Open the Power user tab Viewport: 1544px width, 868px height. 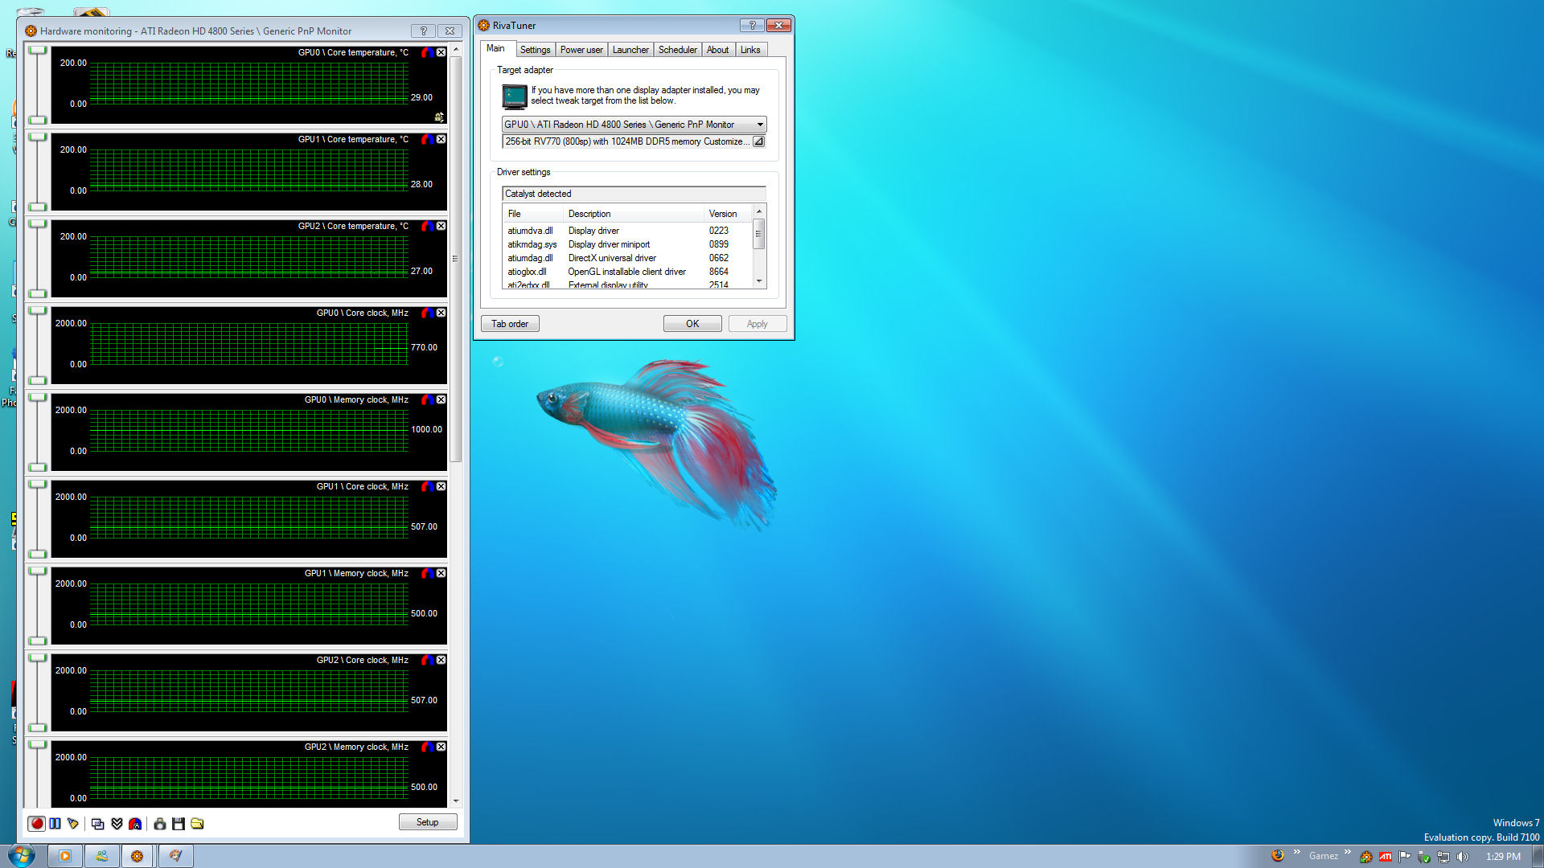(x=581, y=50)
